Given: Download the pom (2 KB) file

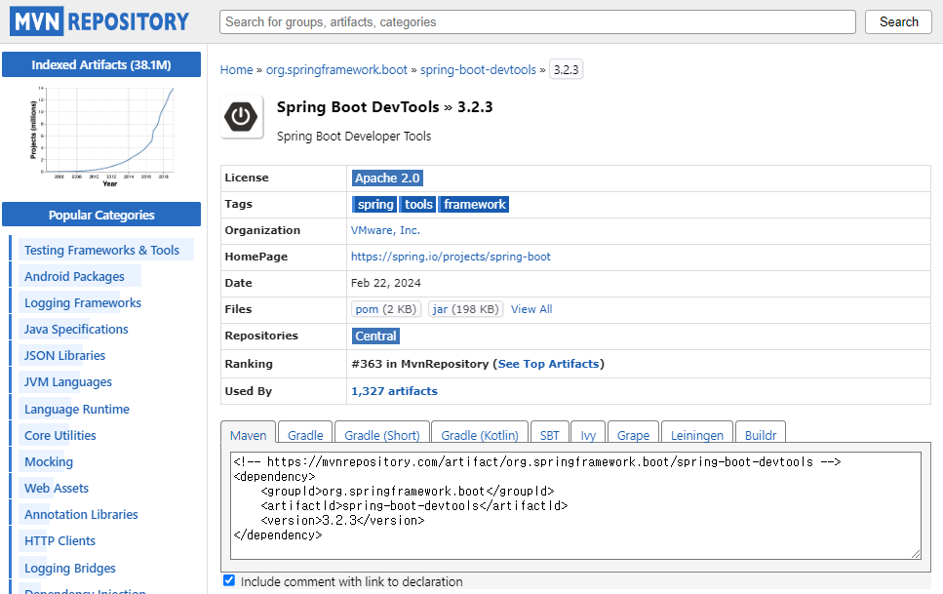Looking at the screenshot, I should 386,309.
